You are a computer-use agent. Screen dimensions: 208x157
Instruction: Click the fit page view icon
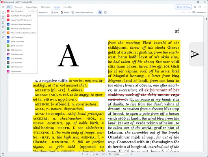click(104, 154)
